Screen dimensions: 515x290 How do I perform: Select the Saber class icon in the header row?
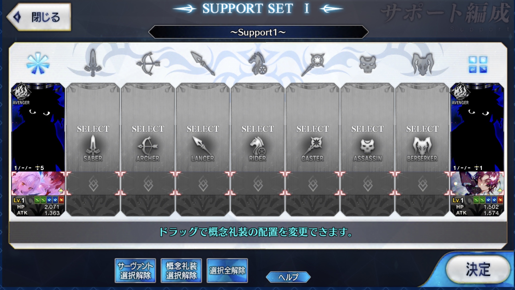point(93,63)
